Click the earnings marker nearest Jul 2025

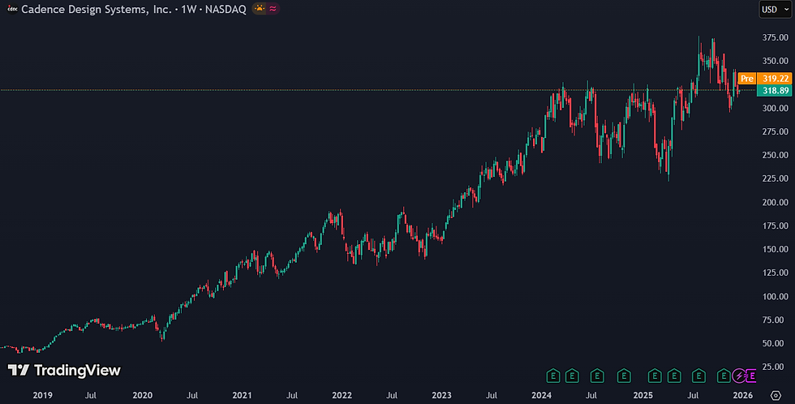pos(698,376)
